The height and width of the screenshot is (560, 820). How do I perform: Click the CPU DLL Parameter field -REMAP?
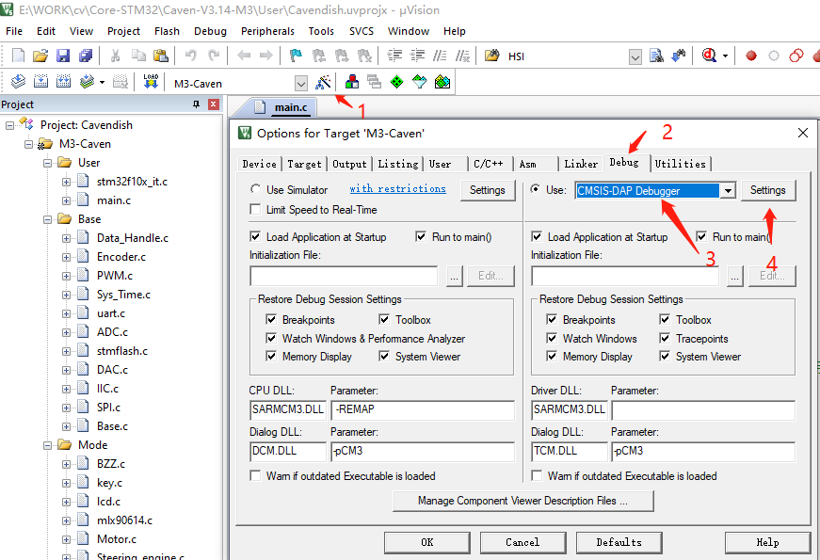coord(423,409)
